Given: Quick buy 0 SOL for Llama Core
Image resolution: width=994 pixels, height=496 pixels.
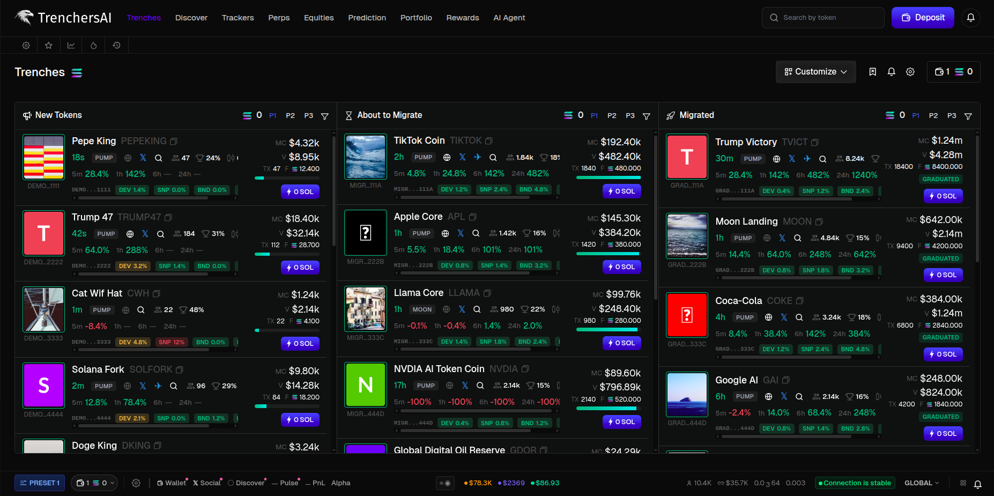Looking at the screenshot, I should (x=622, y=343).
